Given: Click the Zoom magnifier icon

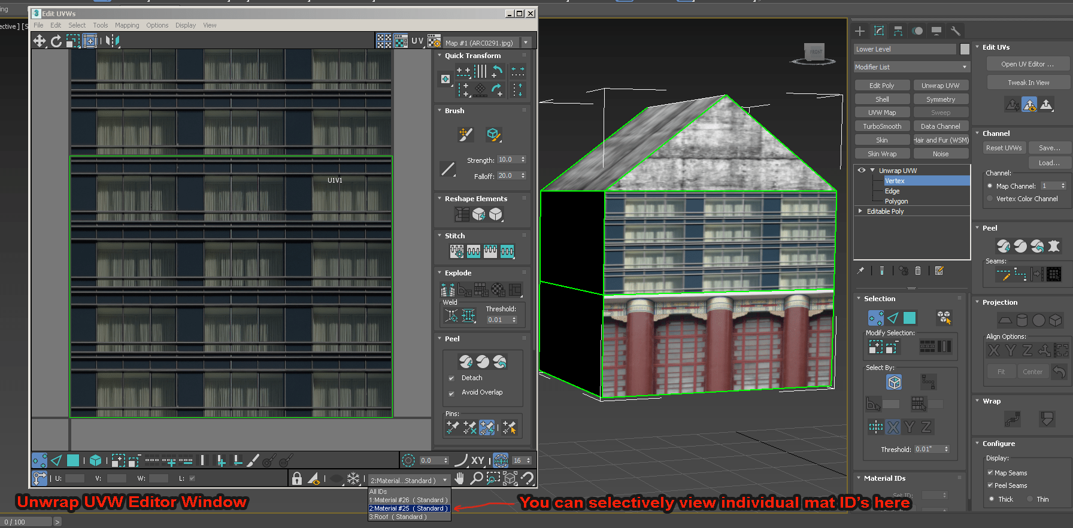Looking at the screenshot, I should coord(476,478).
